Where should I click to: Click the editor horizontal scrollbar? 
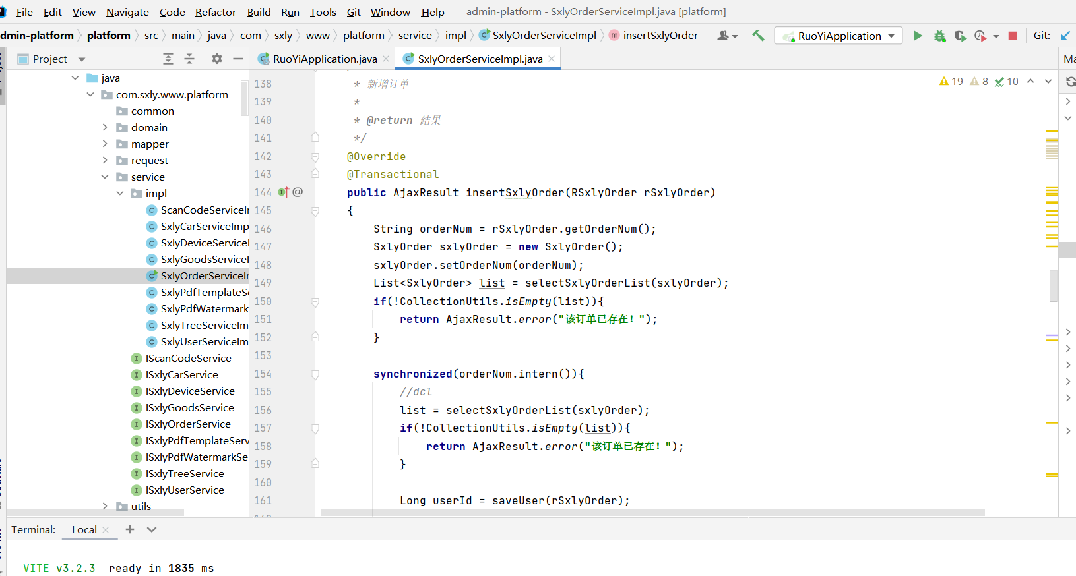[x=653, y=513]
